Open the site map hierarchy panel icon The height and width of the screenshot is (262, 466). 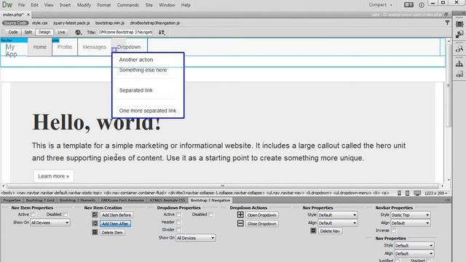(459, 63)
